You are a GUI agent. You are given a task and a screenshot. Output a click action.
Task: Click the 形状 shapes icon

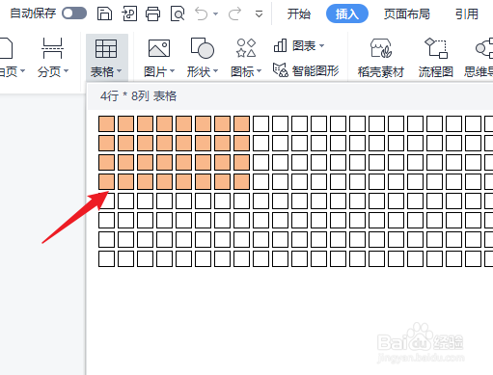click(202, 48)
